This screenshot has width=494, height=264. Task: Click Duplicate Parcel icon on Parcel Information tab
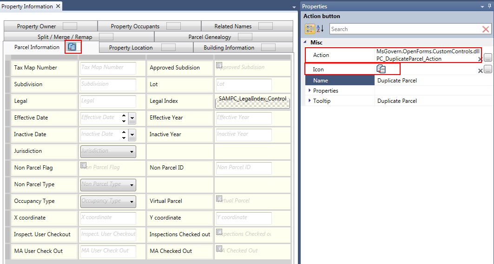[72, 47]
